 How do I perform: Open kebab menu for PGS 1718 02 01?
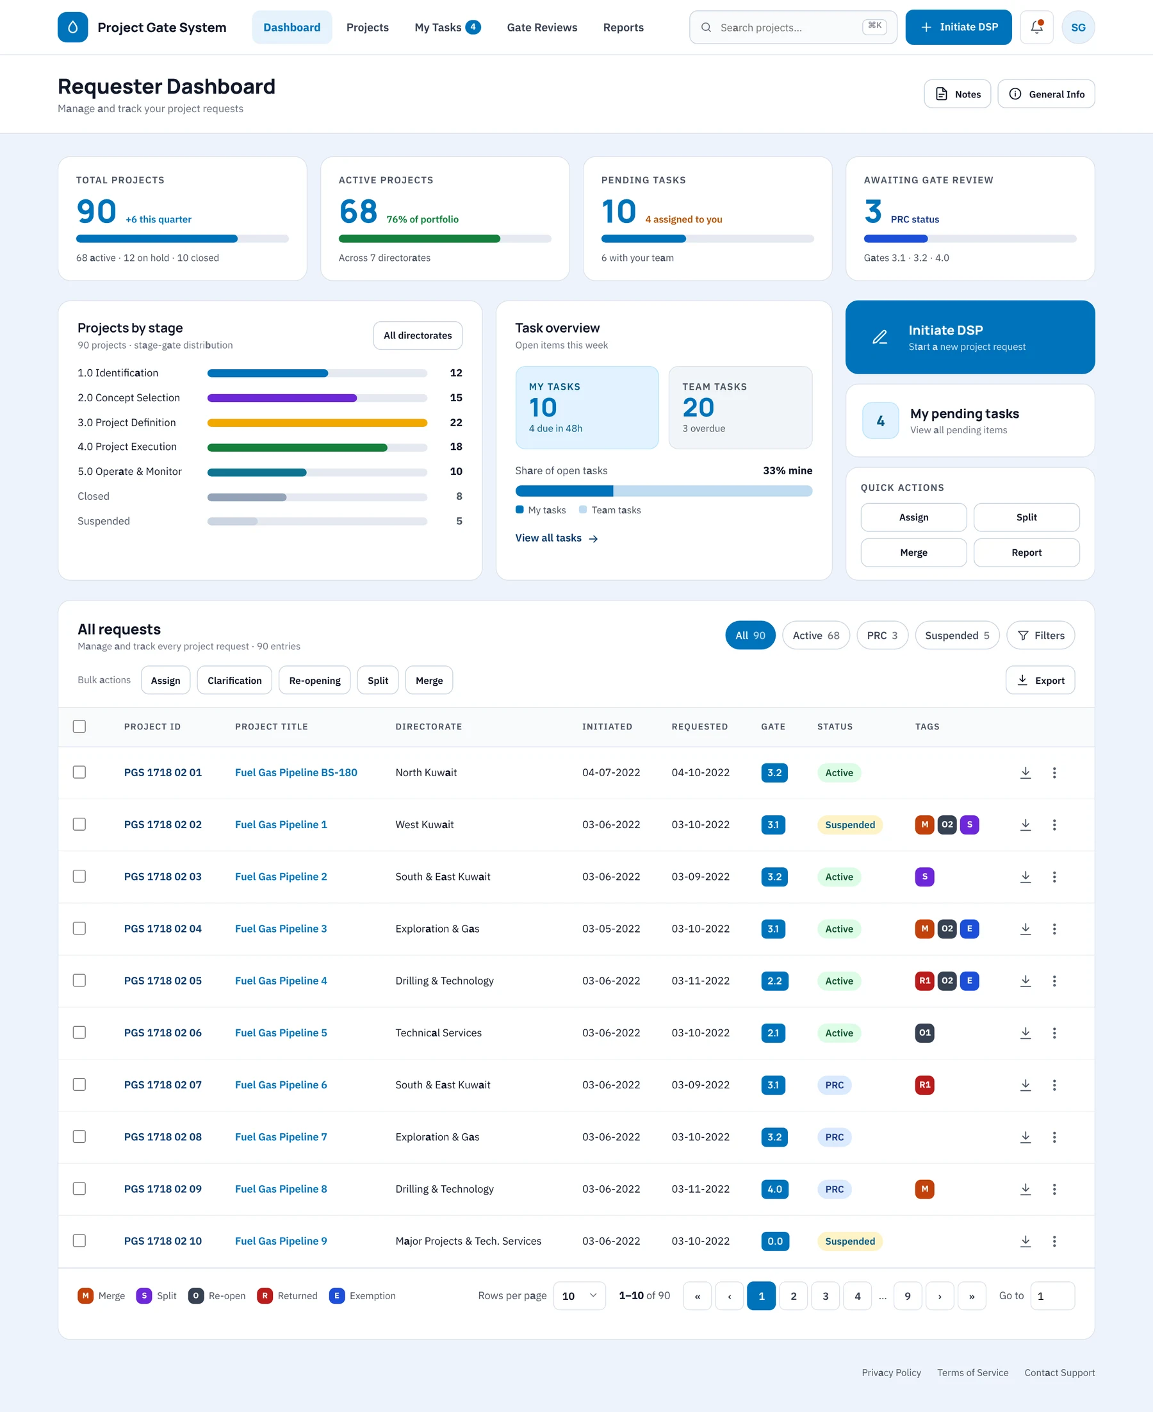[x=1054, y=772]
